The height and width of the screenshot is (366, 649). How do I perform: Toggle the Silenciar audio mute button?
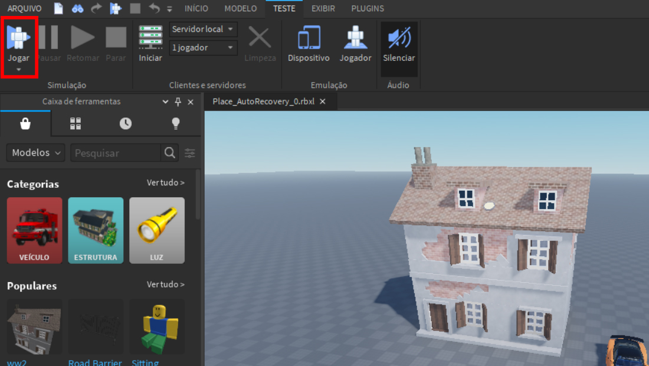click(399, 43)
